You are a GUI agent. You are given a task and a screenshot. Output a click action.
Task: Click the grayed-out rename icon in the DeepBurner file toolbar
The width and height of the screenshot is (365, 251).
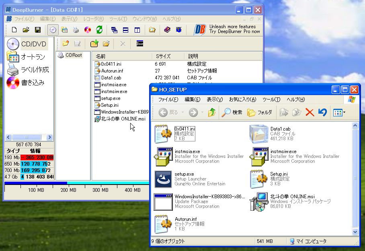(x=77, y=44)
